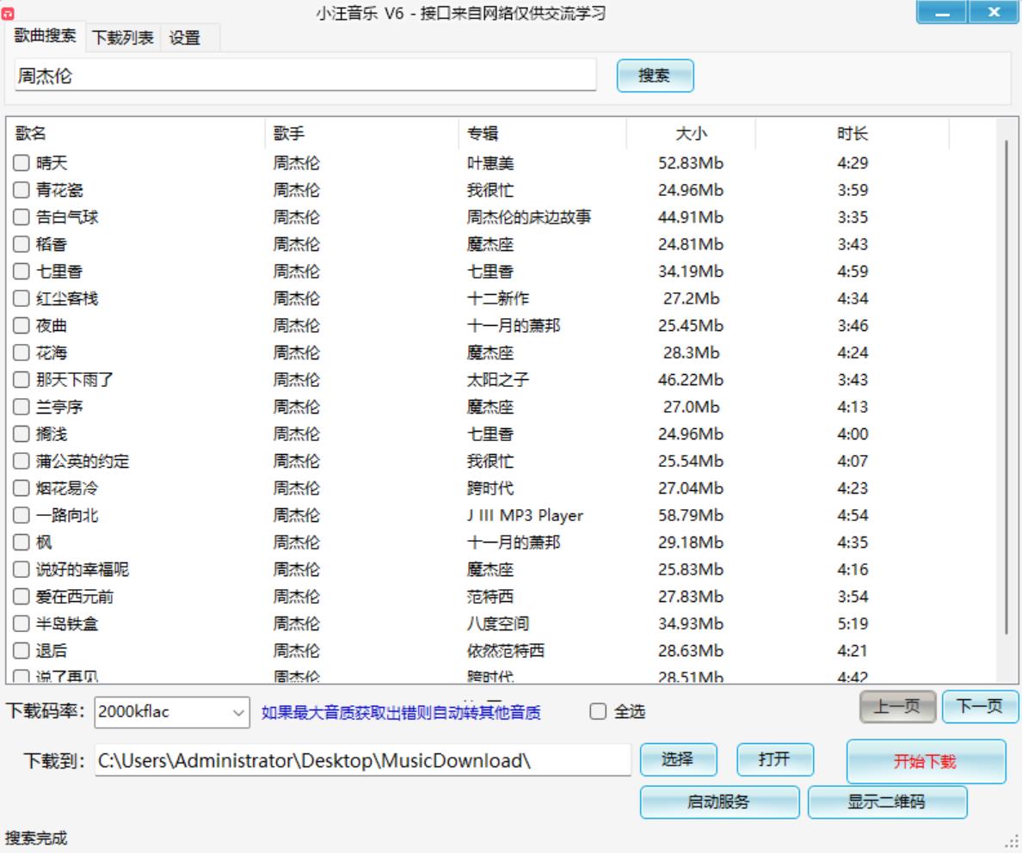Click the size cell 52.83Mb
The image size is (1022, 853).
(691, 163)
